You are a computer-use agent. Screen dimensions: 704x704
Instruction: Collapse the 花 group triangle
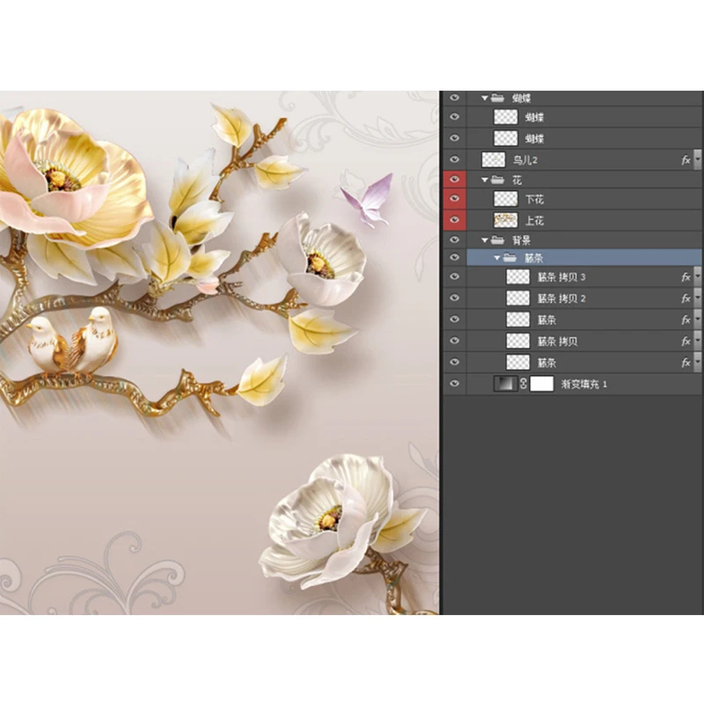pyautogui.click(x=485, y=180)
